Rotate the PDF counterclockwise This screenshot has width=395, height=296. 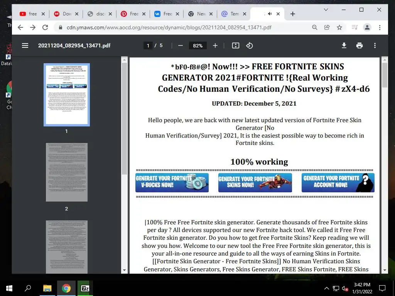click(x=250, y=45)
